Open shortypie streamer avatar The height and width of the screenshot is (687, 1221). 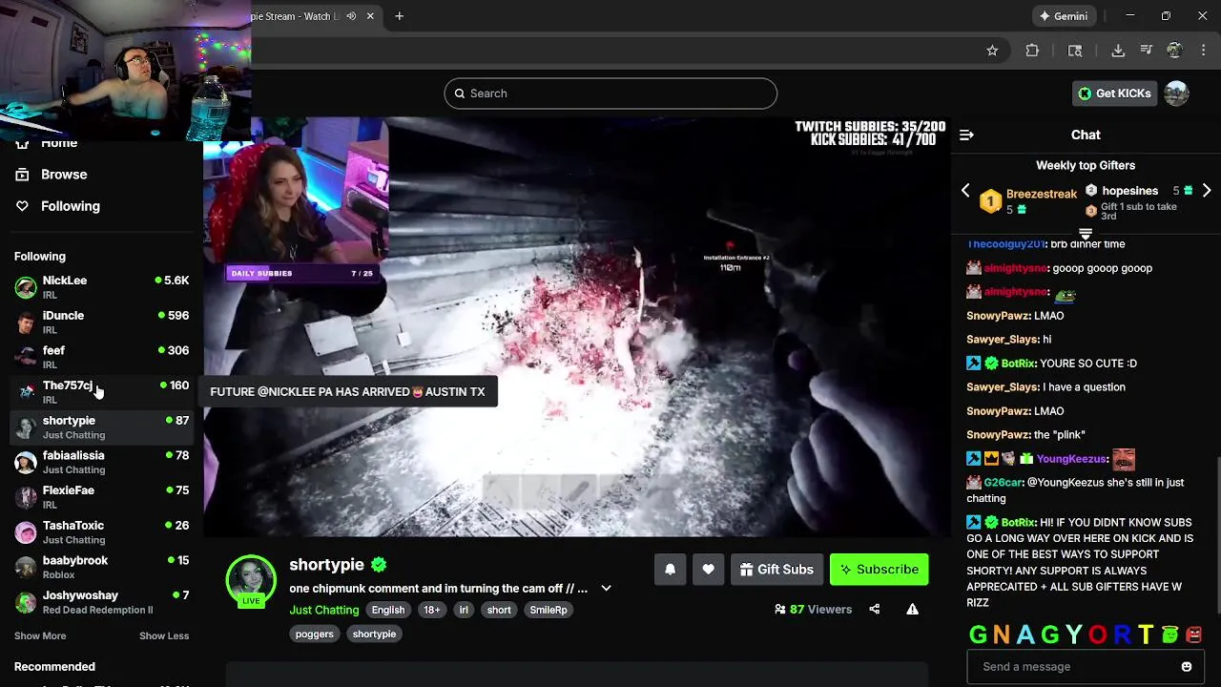(x=251, y=579)
